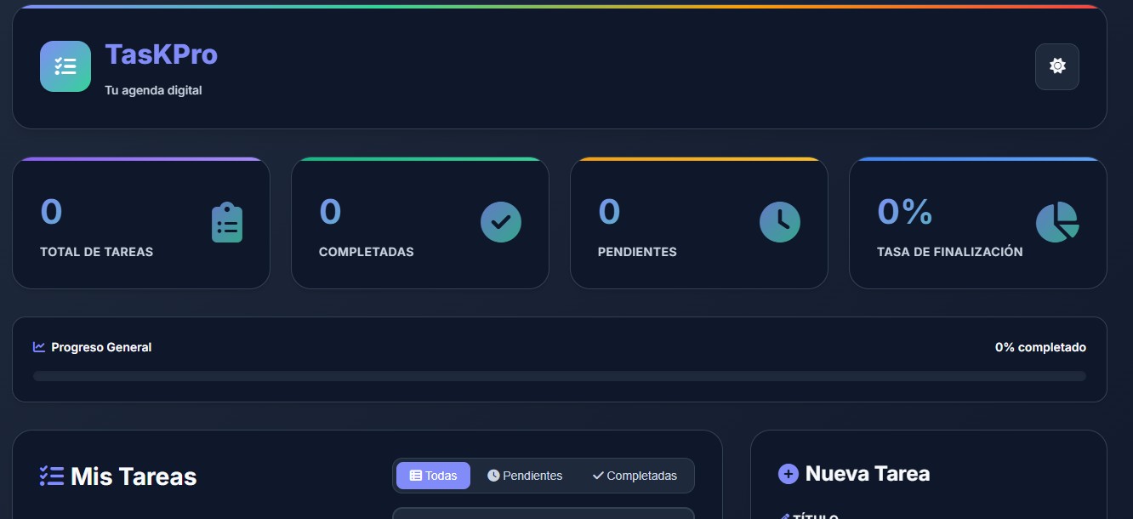Click the Nueva Tarea heading
Viewport: 1133px width, 519px height.
click(x=867, y=474)
